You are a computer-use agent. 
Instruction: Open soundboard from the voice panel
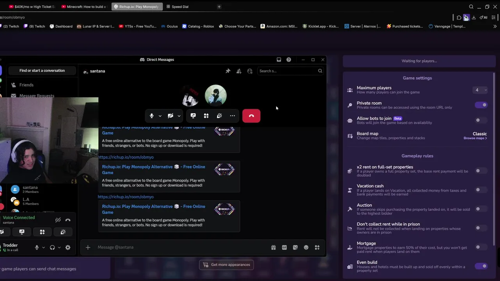pyautogui.click(x=63, y=232)
